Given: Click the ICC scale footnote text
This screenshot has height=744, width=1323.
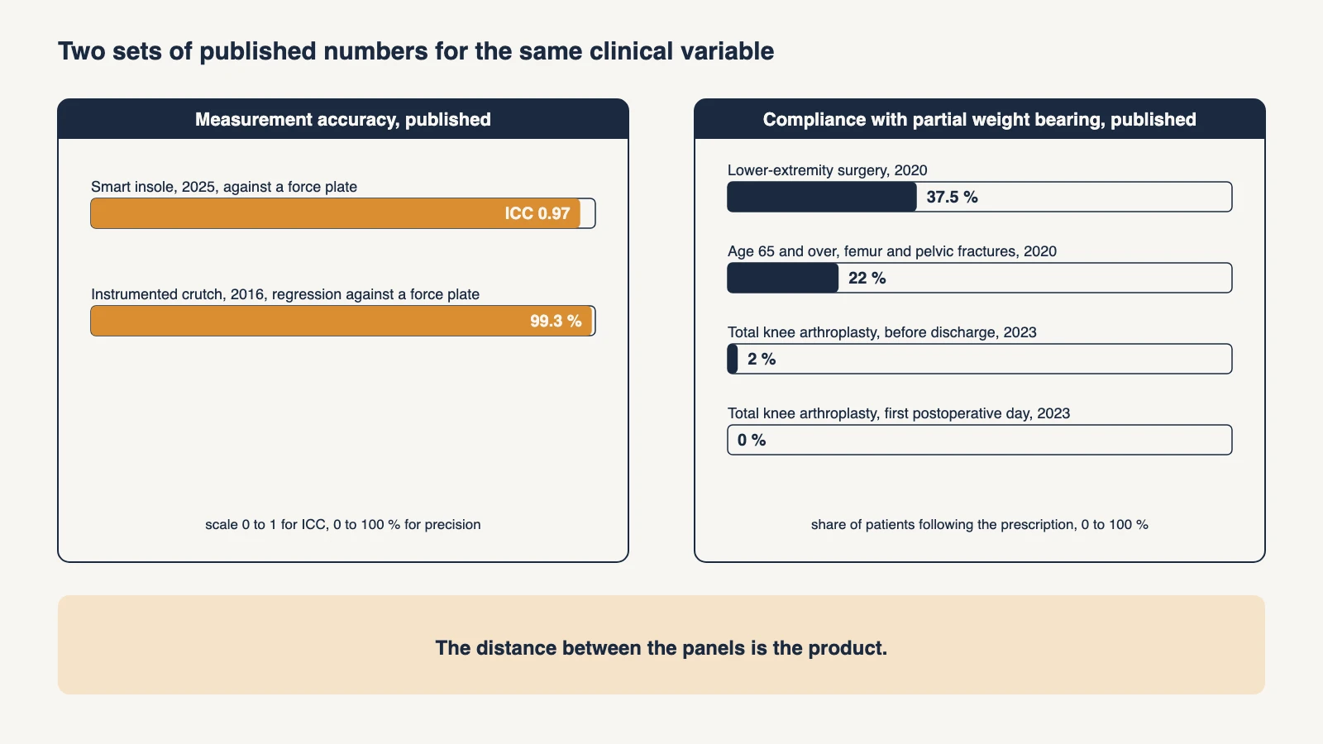Looking at the screenshot, I should [343, 524].
